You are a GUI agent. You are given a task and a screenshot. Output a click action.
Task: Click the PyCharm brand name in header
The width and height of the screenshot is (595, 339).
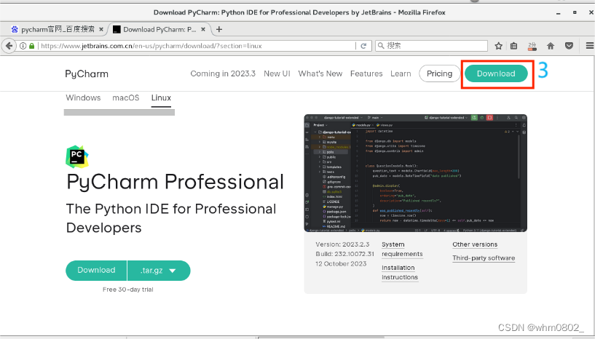click(x=87, y=74)
